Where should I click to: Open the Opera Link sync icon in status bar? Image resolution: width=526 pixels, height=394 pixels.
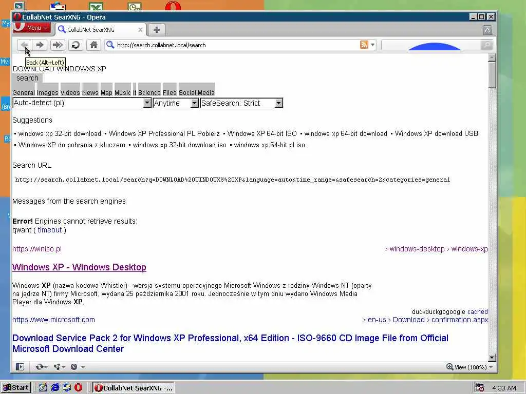(x=41, y=367)
